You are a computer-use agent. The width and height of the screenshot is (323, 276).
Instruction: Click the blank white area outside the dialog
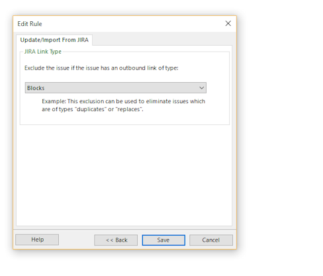pyautogui.click(x=280, y=132)
